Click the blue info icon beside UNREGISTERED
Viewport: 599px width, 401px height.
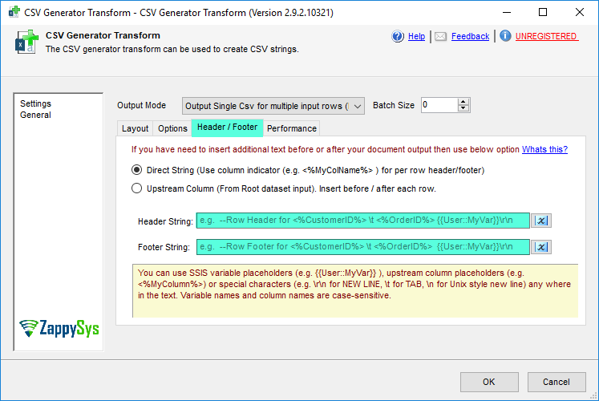click(505, 36)
